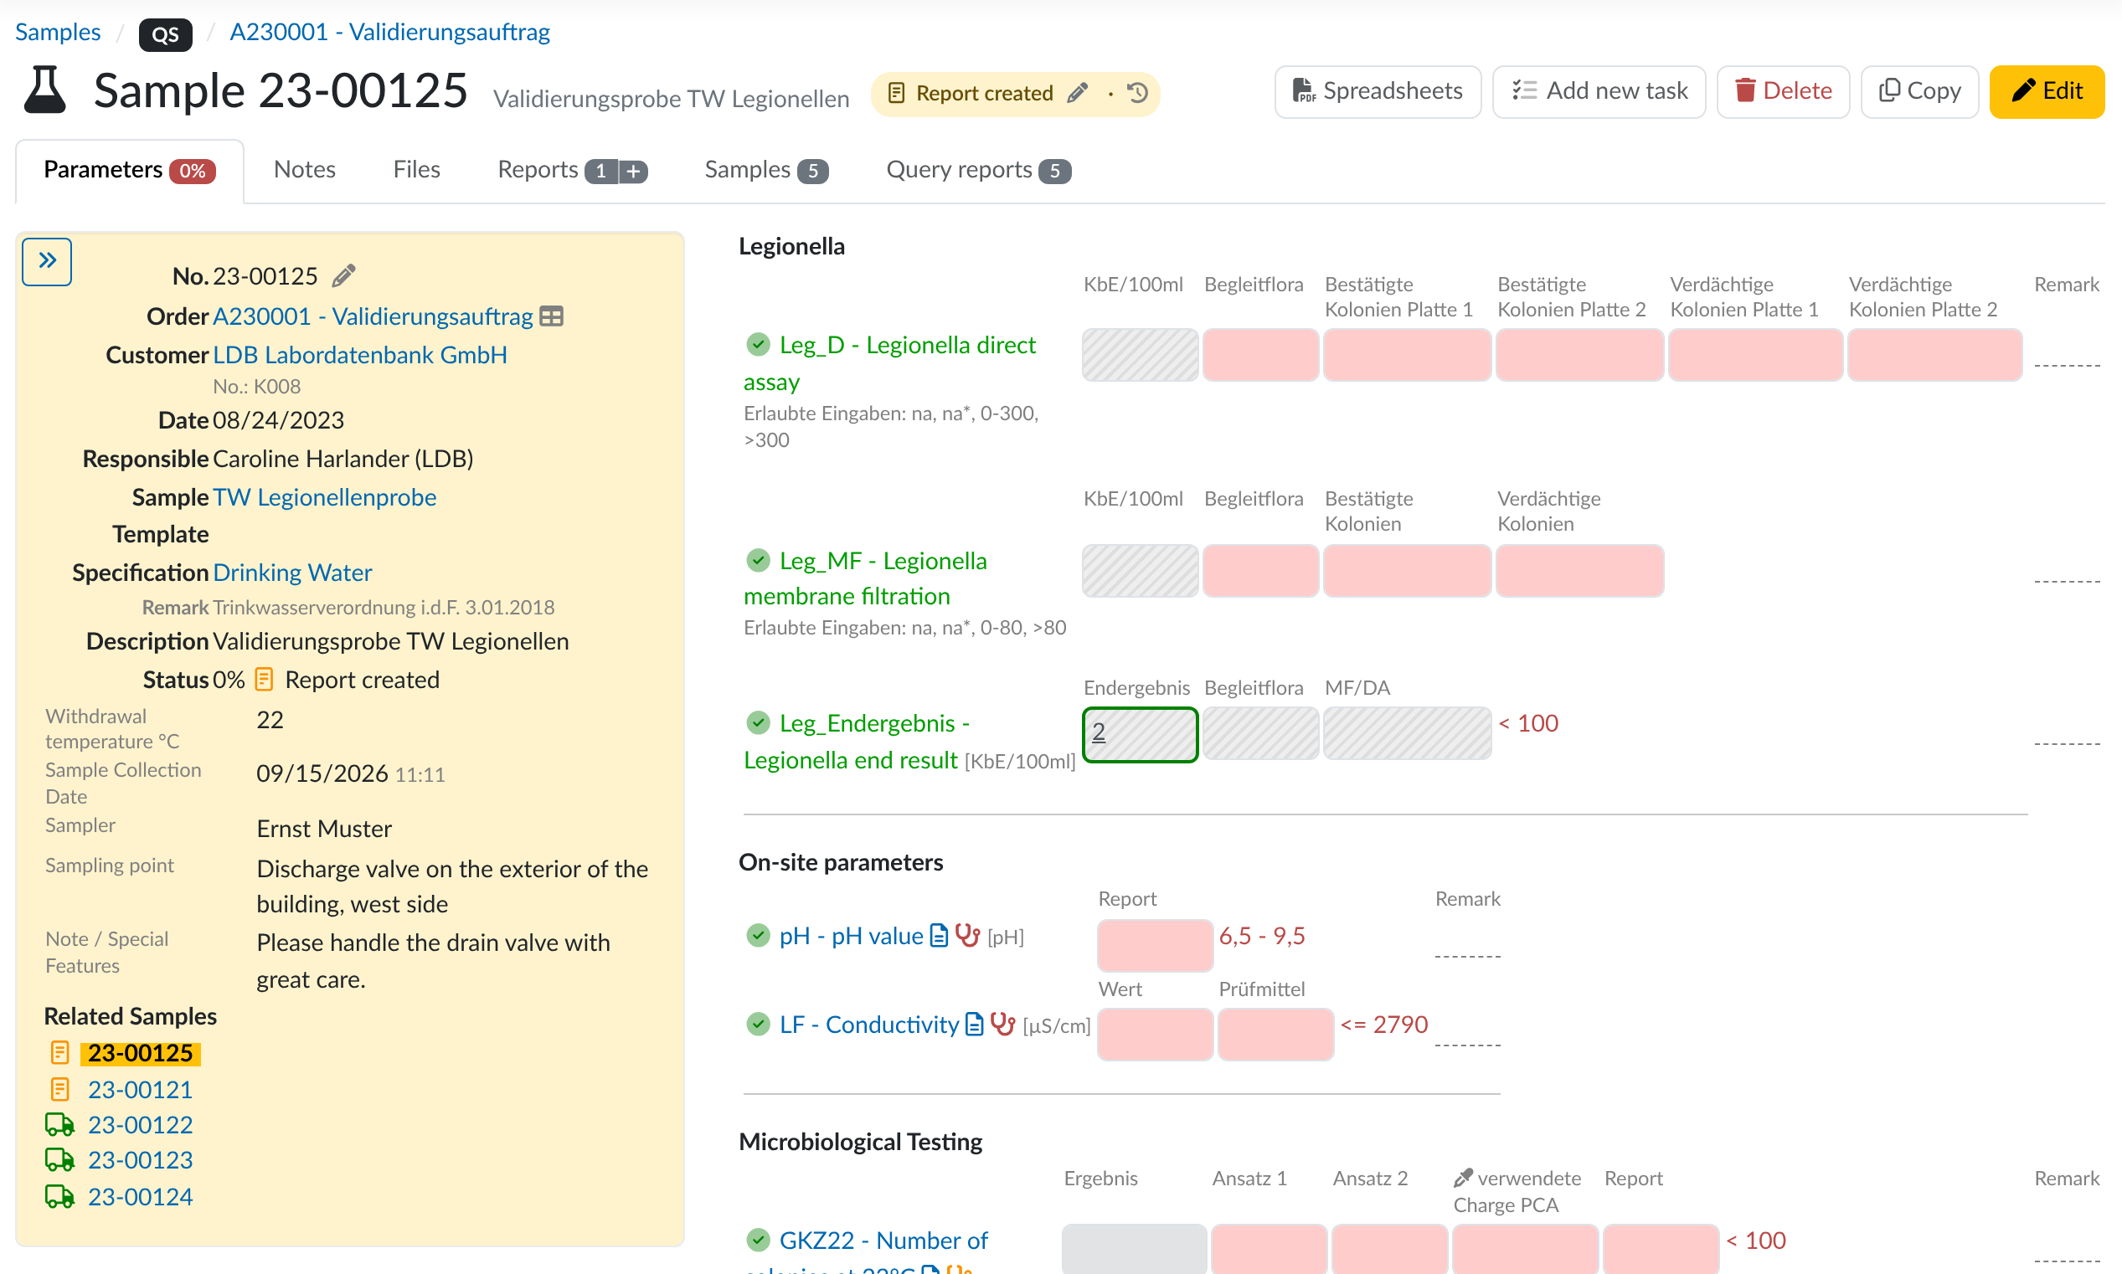Click the Copy button
The width and height of the screenshot is (2122, 1274).
click(1919, 91)
